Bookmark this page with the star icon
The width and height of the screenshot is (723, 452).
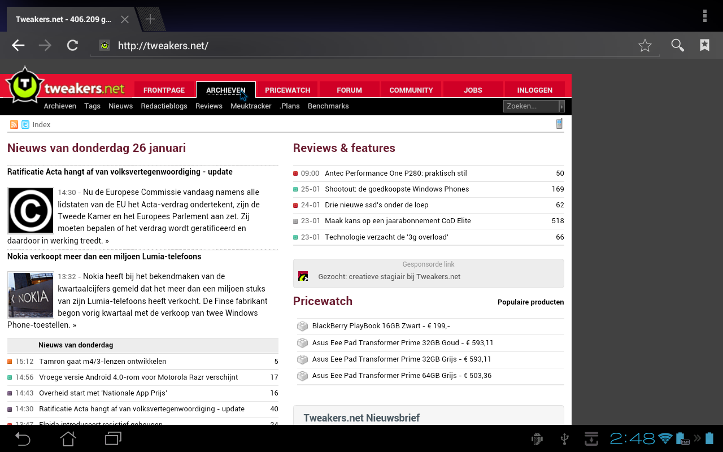pos(645,46)
